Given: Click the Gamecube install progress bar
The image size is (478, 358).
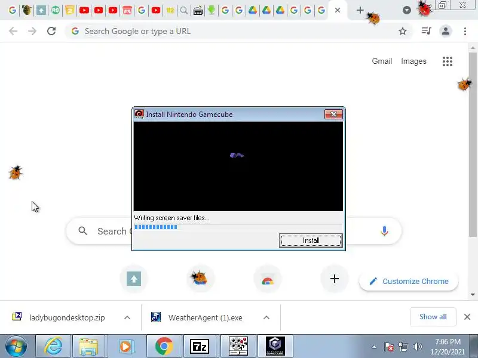Looking at the screenshot, I should 238,227.
